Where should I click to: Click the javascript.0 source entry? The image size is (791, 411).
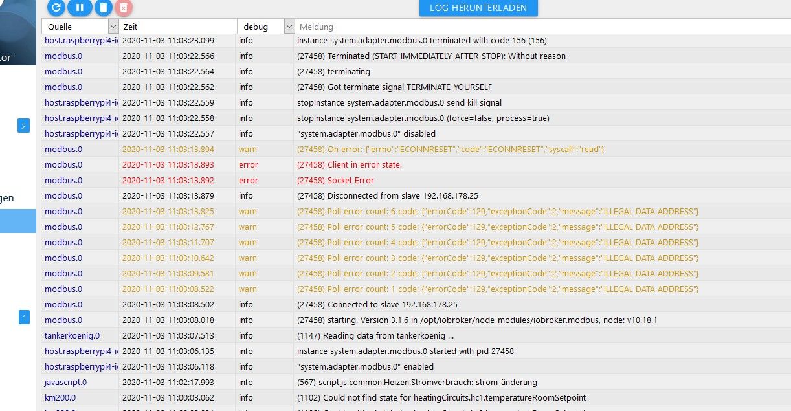[65, 382]
